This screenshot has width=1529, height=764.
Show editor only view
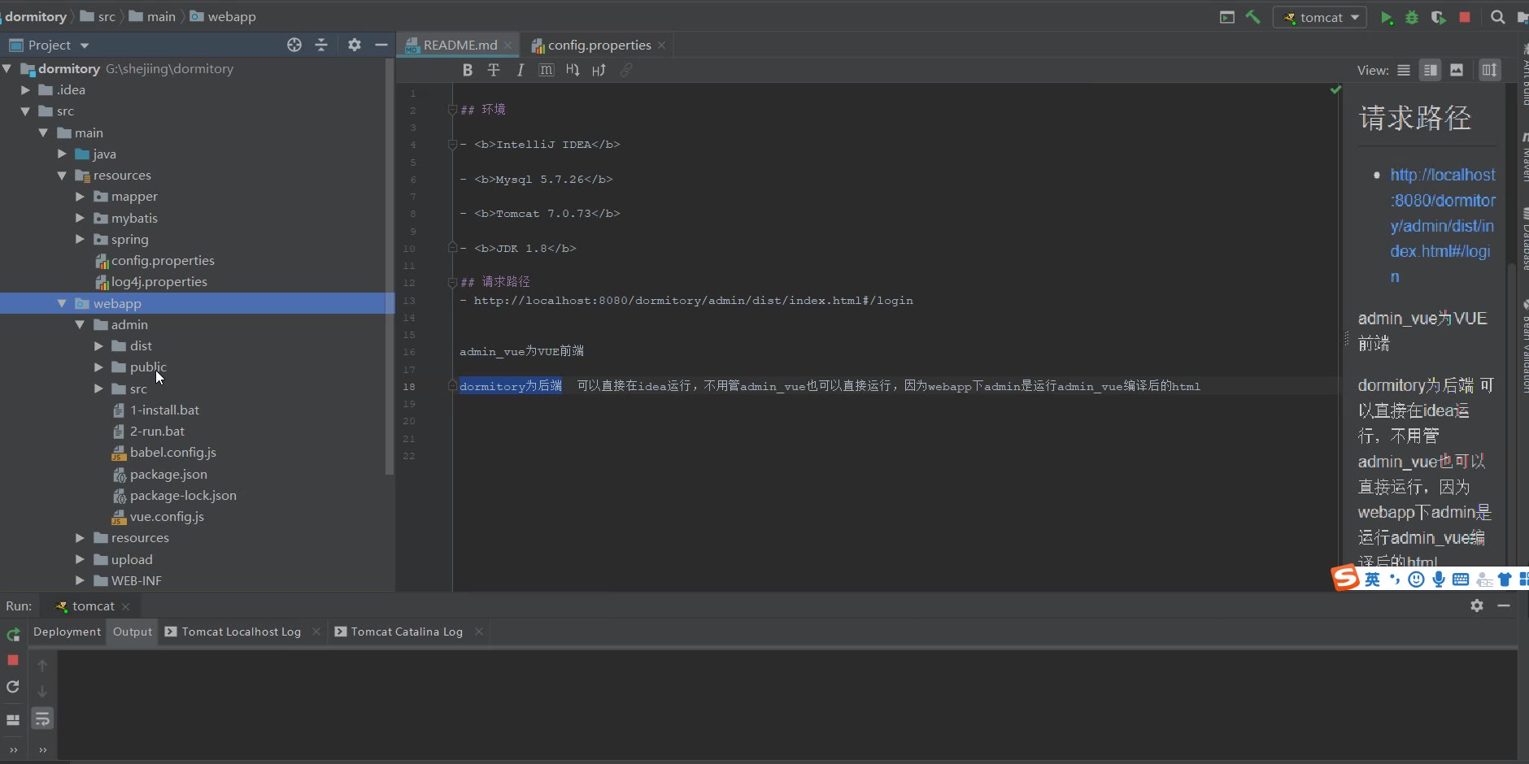1404,70
